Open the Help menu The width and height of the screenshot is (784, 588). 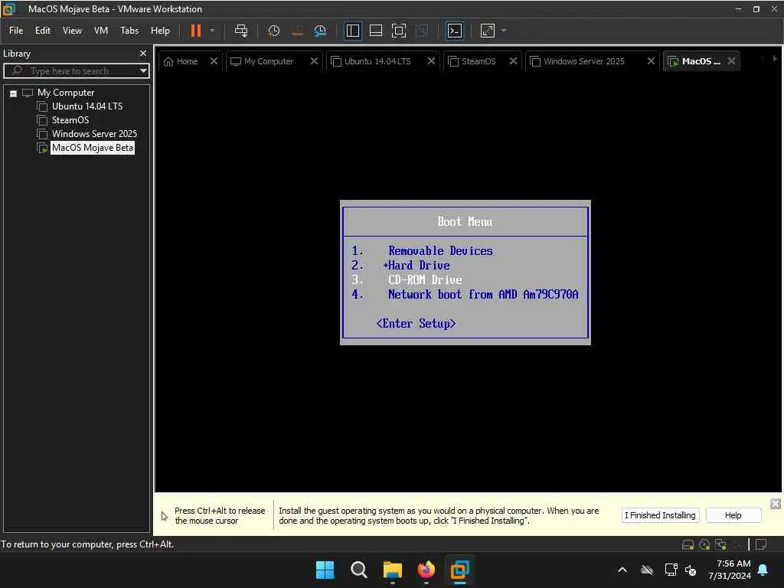[160, 31]
